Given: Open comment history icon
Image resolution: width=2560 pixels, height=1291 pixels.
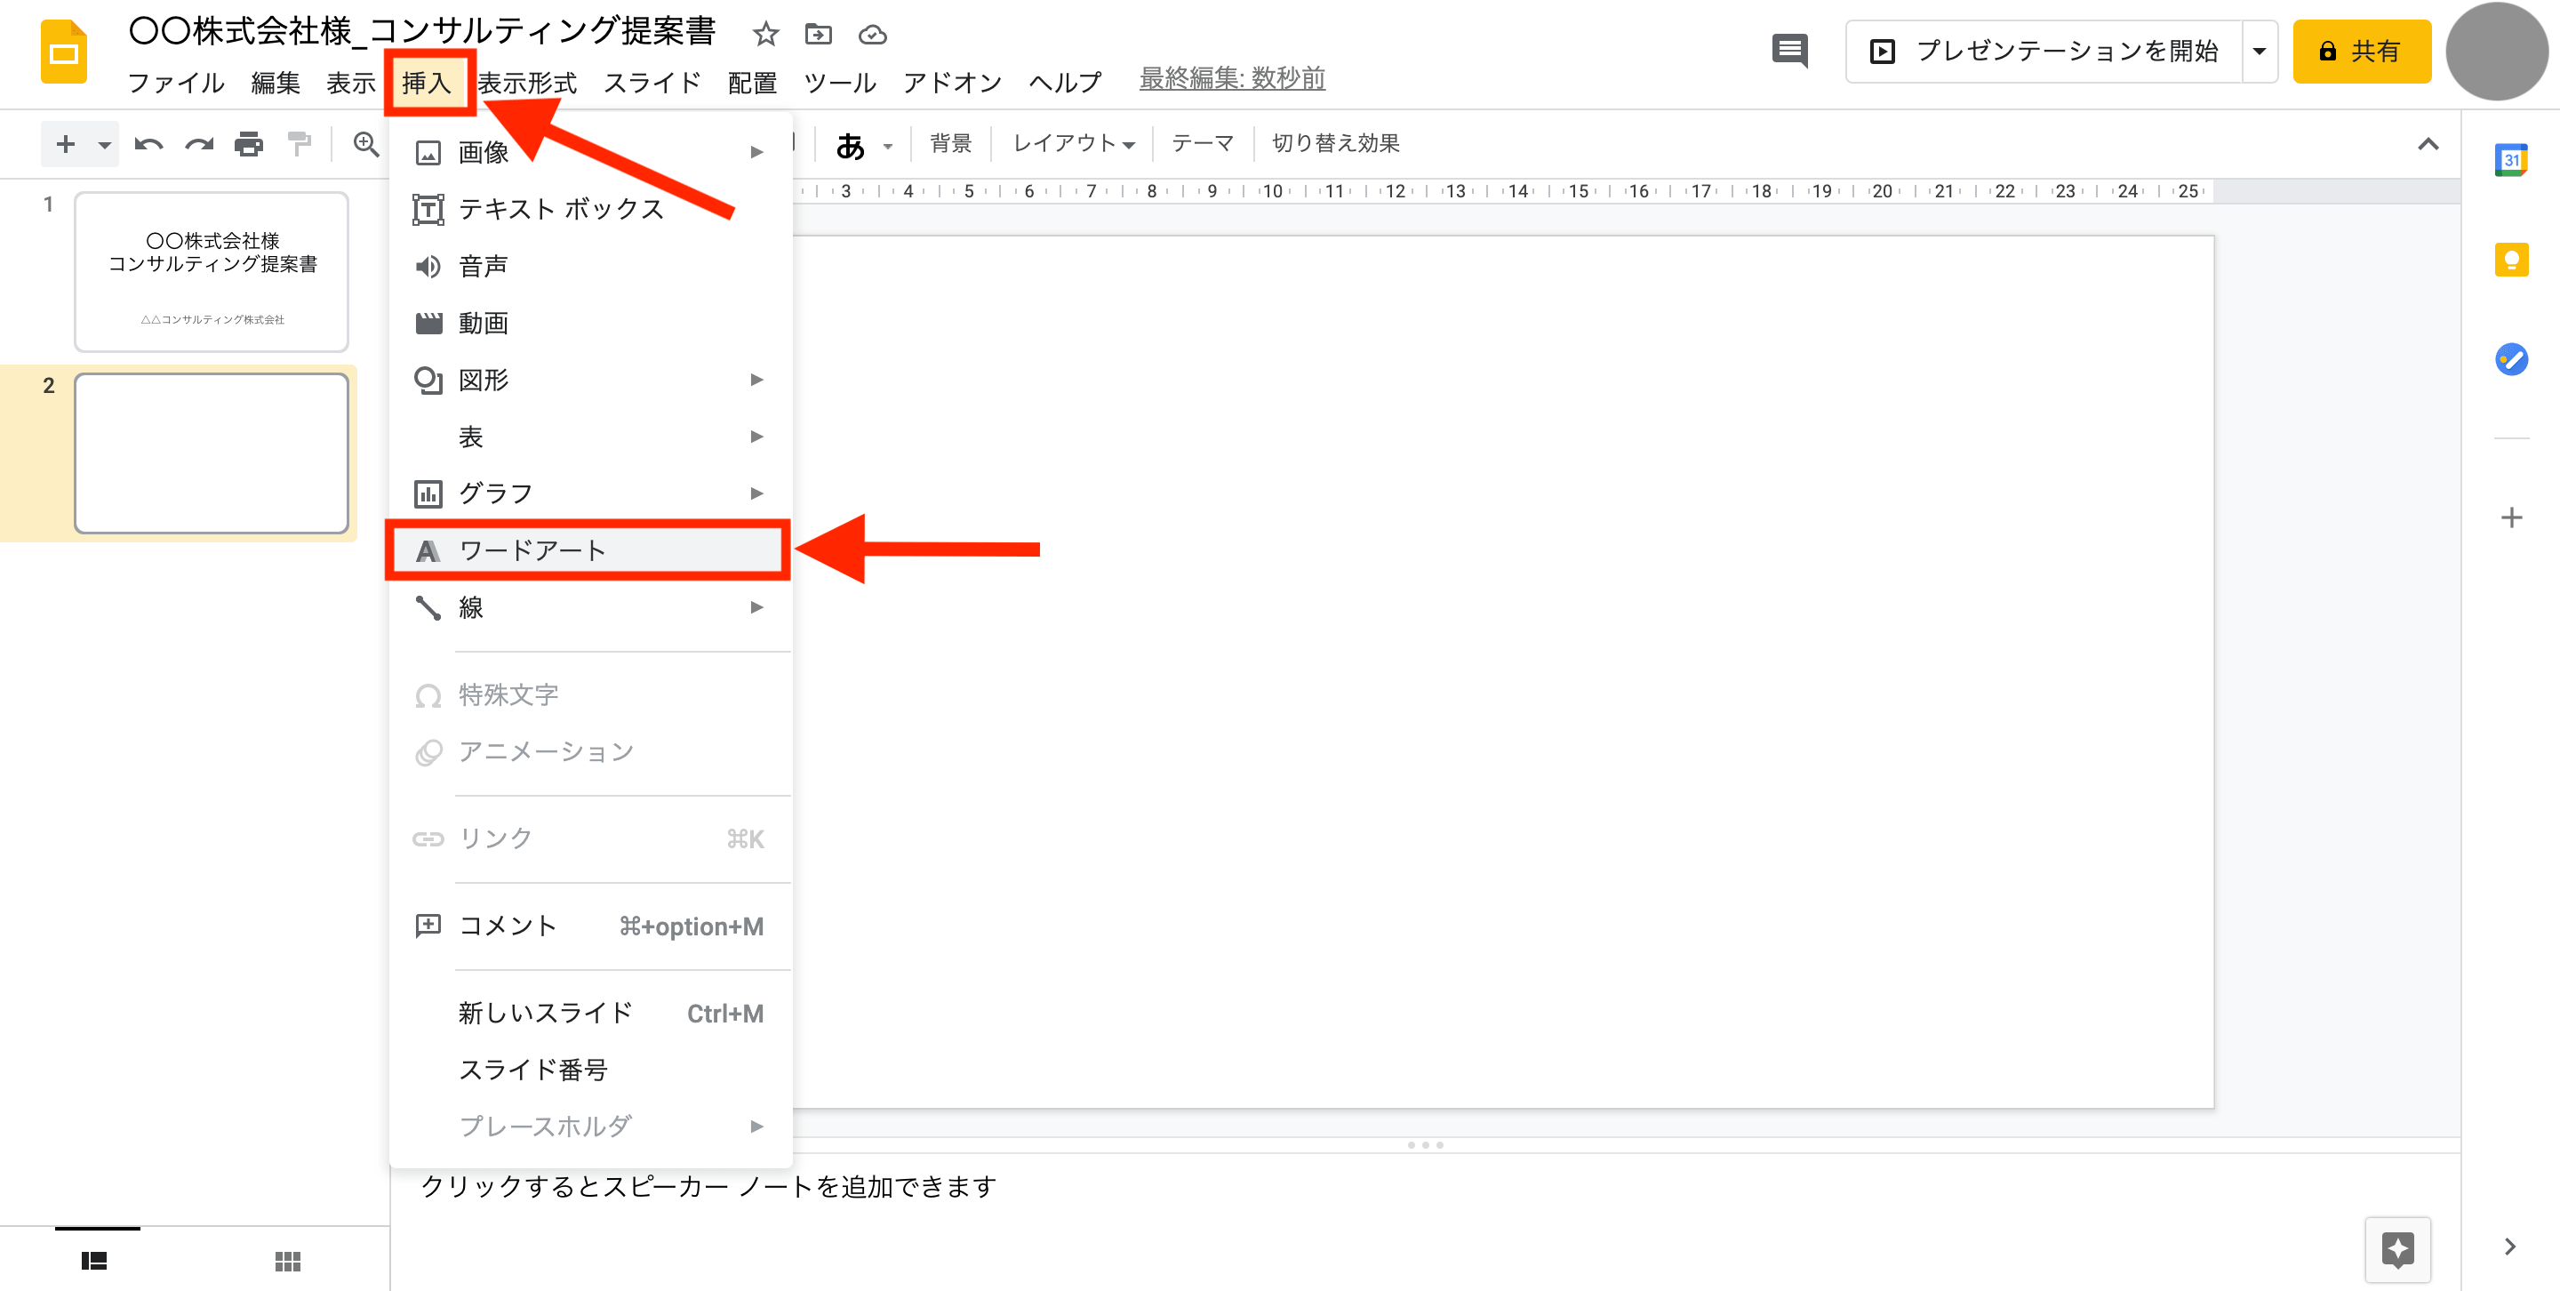Looking at the screenshot, I should [1790, 50].
